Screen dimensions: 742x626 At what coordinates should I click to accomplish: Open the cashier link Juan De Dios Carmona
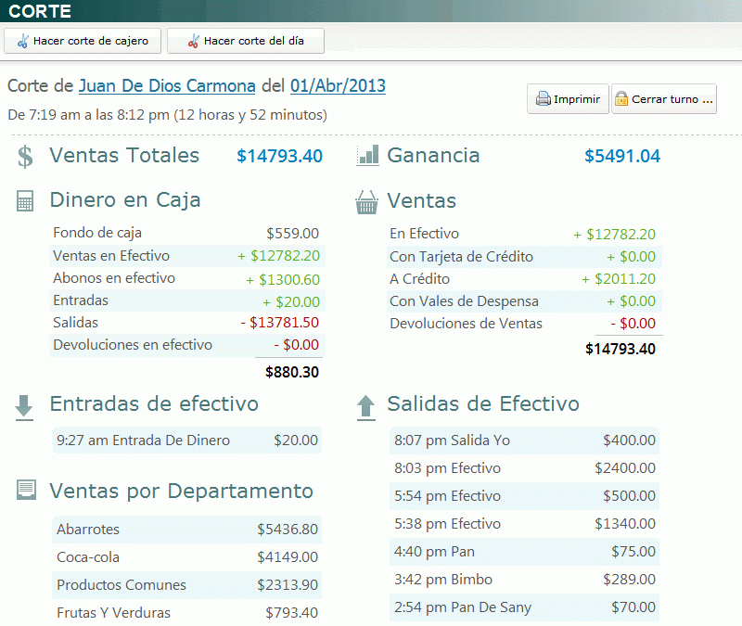coord(167,85)
